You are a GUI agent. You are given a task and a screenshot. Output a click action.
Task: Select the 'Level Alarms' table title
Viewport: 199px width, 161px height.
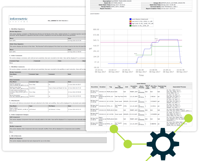pos(141,83)
